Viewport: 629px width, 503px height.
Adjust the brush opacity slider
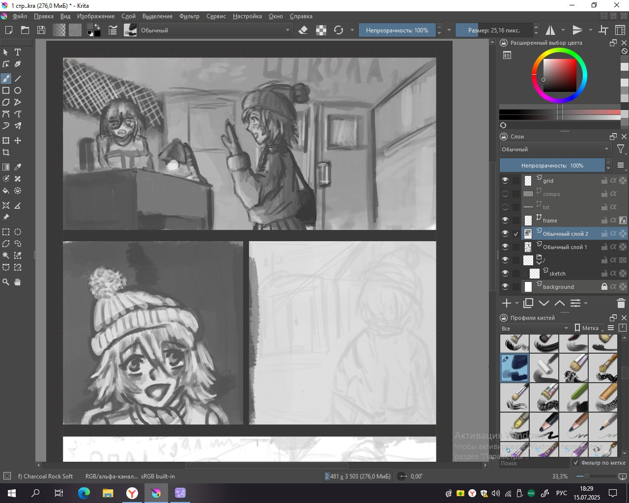[x=397, y=30]
